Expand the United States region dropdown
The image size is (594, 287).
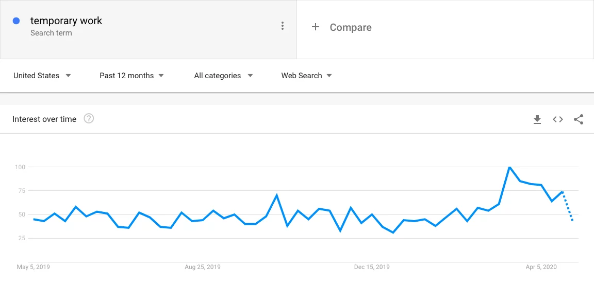tap(42, 76)
